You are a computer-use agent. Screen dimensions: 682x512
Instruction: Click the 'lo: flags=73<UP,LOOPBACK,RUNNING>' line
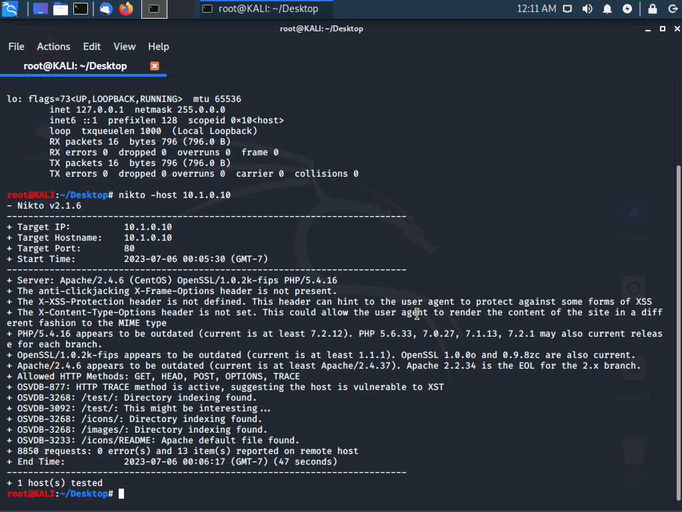(124, 99)
